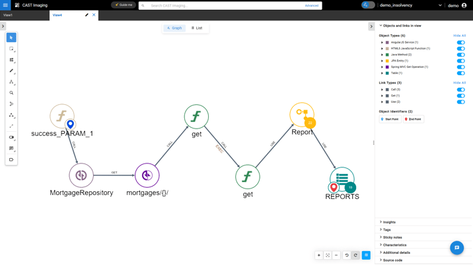Expand the Java Method object type
This screenshot has width=473, height=265.
382,55
